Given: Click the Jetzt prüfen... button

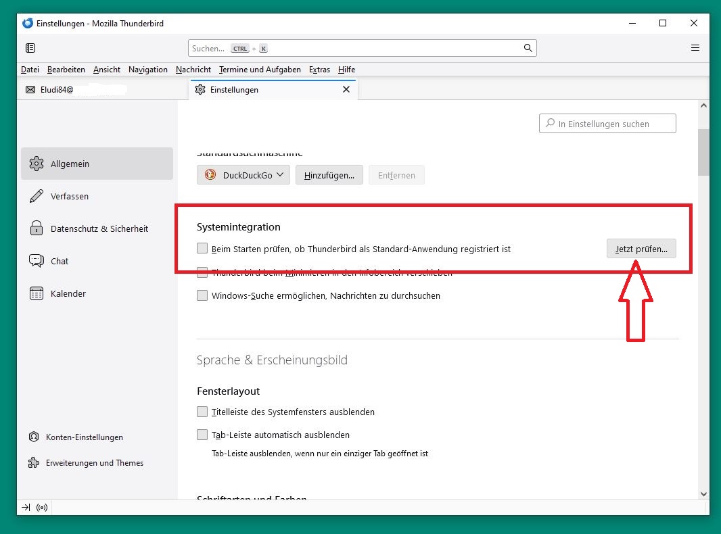Looking at the screenshot, I should click(641, 249).
